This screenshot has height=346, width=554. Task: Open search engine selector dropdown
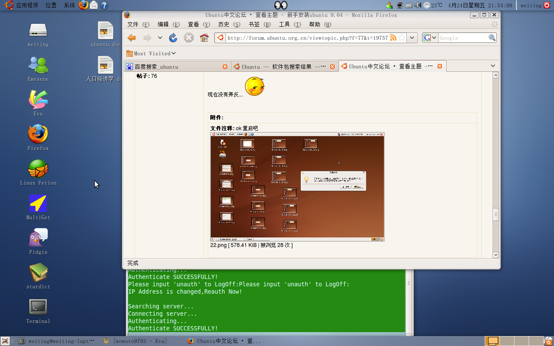tap(431, 38)
